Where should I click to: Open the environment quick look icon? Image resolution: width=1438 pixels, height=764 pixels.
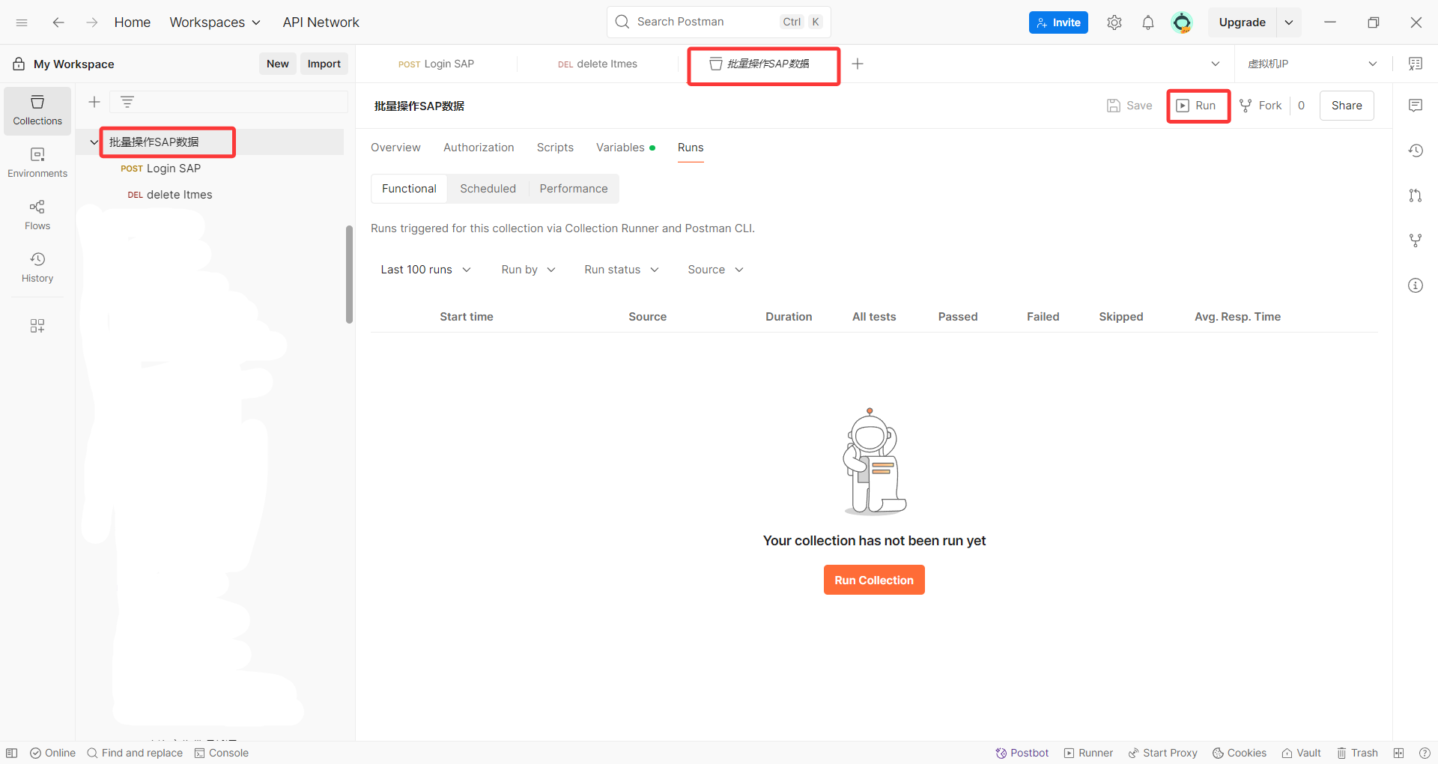(1416, 64)
